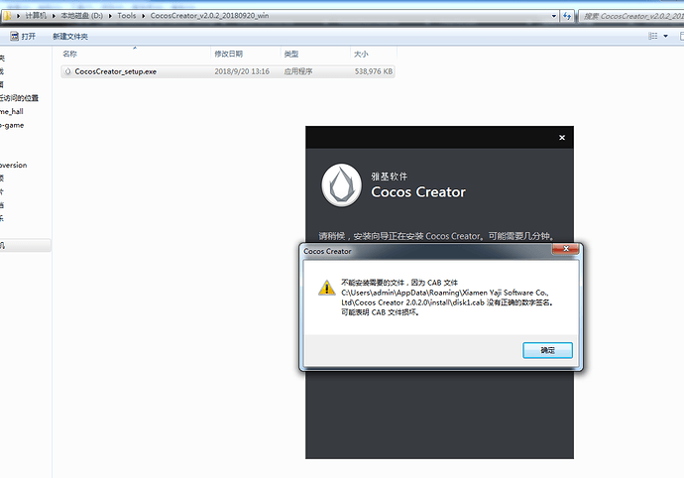Click the CocosCreator_setup.exe file icon

coord(67,71)
